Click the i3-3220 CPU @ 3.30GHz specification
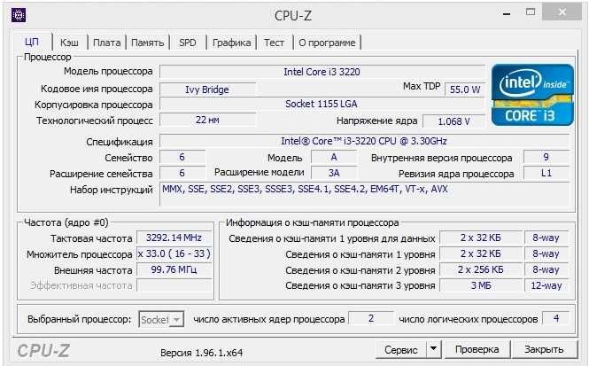This screenshot has width=589, height=366. coord(364,141)
